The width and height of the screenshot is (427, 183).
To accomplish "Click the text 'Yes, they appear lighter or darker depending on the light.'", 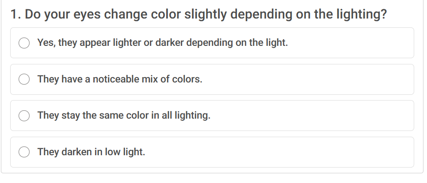I will click(x=163, y=43).
